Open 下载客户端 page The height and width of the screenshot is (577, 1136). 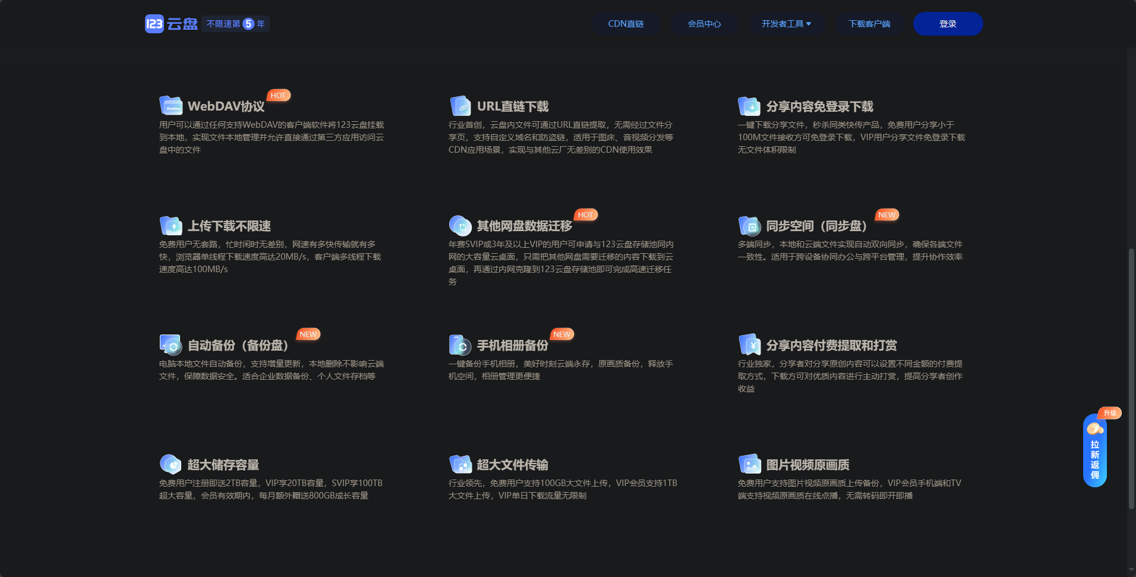coord(869,24)
